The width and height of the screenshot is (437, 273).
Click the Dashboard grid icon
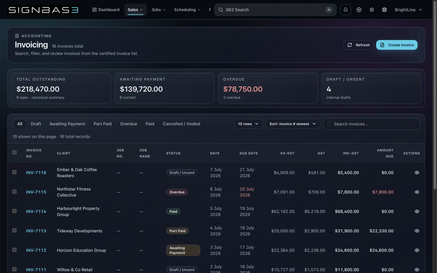click(94, 10)
